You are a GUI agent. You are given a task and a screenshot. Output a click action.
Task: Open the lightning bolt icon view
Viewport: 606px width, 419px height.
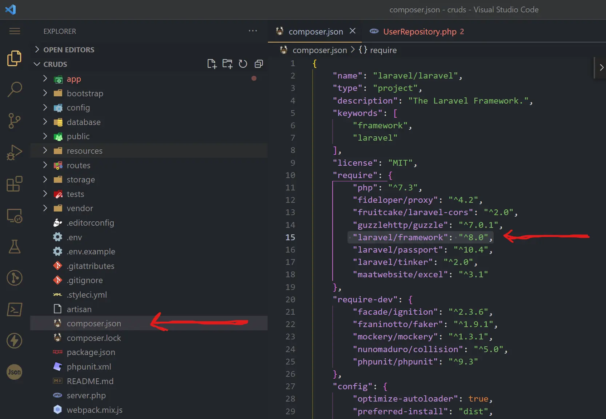15,341
